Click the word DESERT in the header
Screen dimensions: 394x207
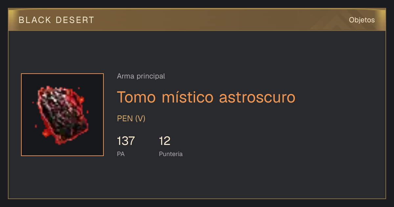tap(75, 20)
